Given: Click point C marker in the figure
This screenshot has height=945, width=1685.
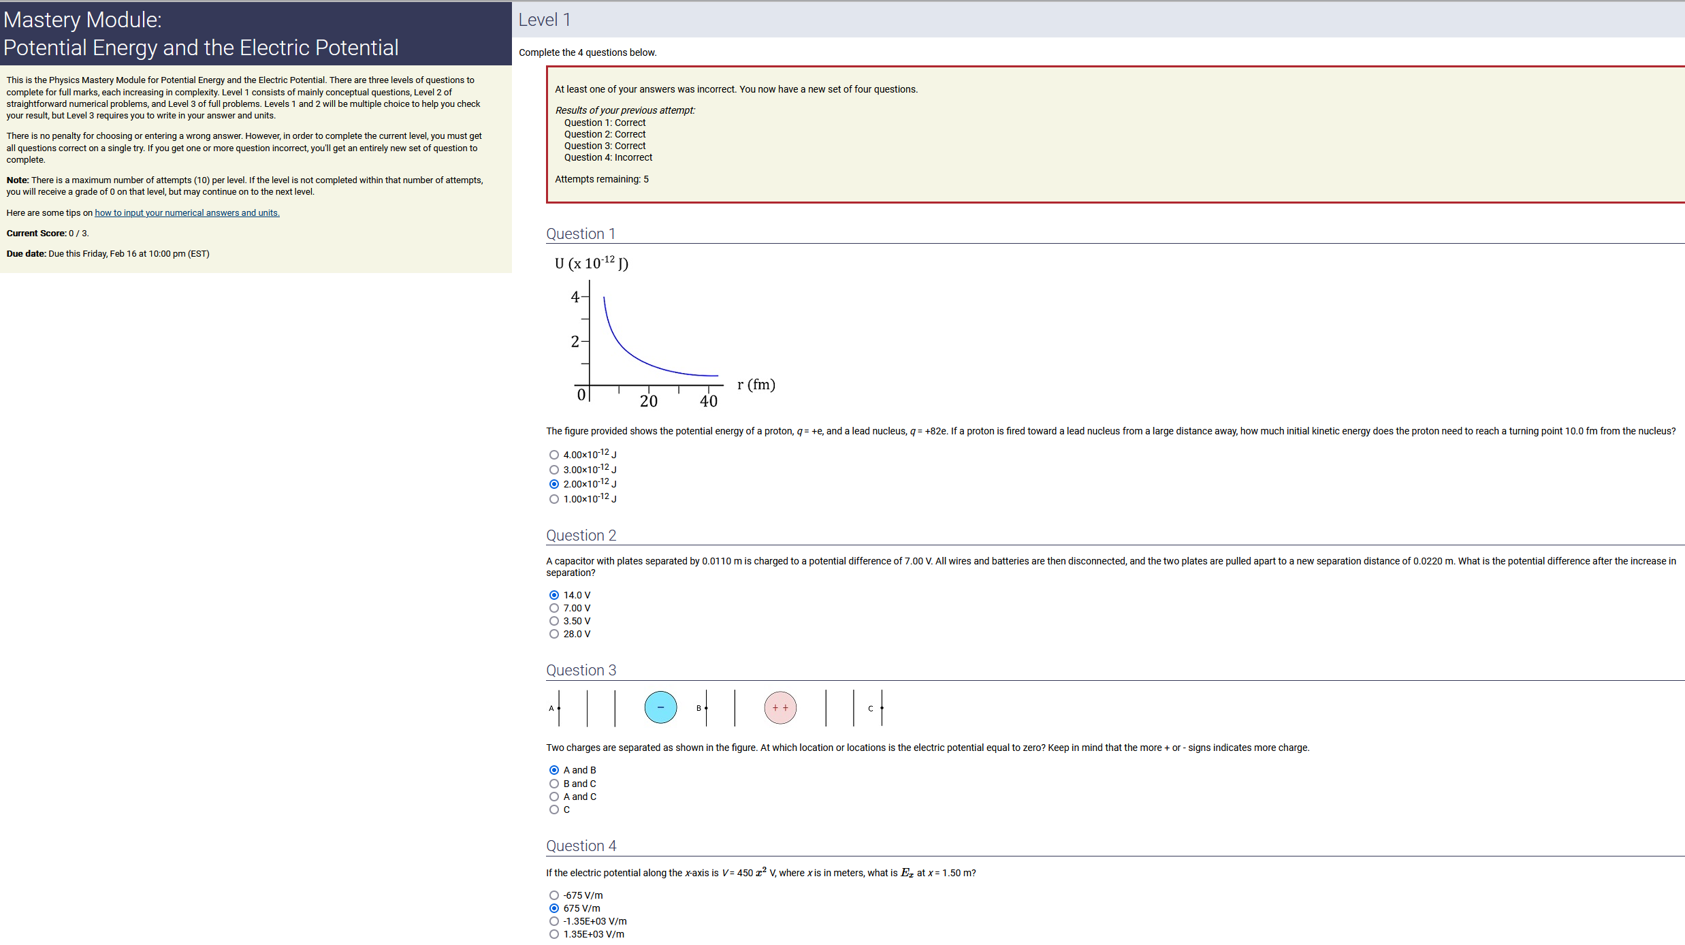Looking at the screenshot, I should point(881,708).
